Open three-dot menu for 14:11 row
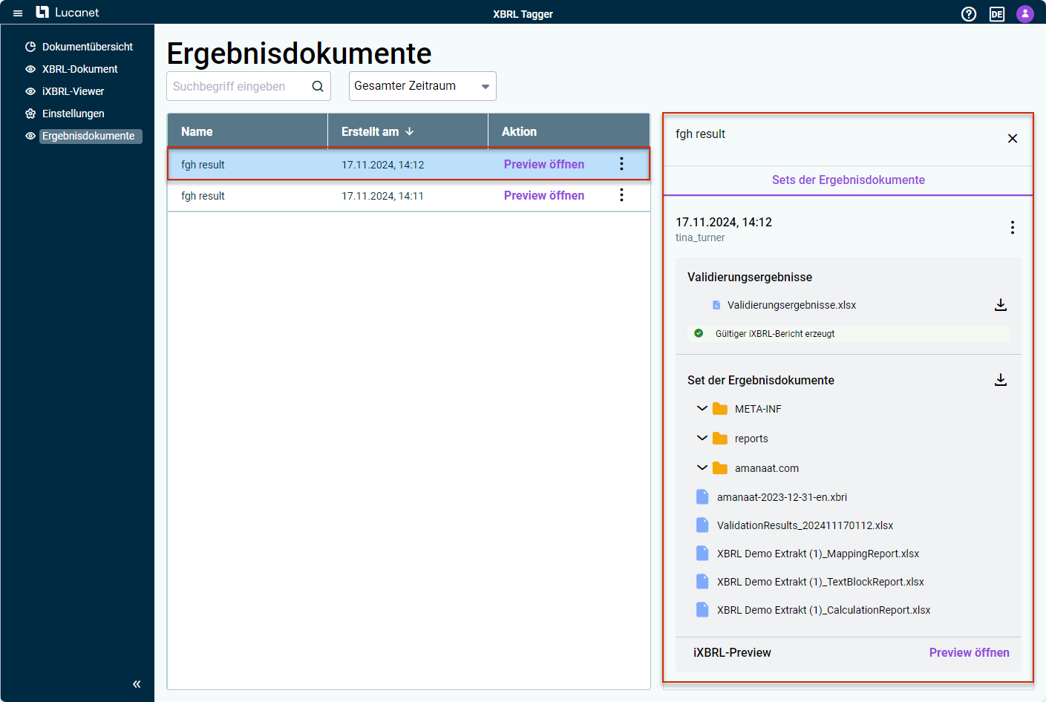Screen dimensions: 1046x702 pyautogui.click(x=621, y=195)
